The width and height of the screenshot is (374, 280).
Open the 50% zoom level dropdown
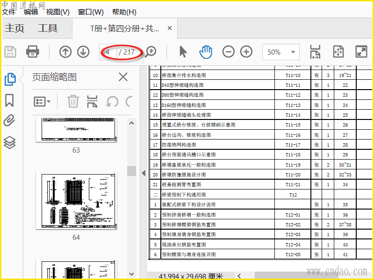point(281,52)
